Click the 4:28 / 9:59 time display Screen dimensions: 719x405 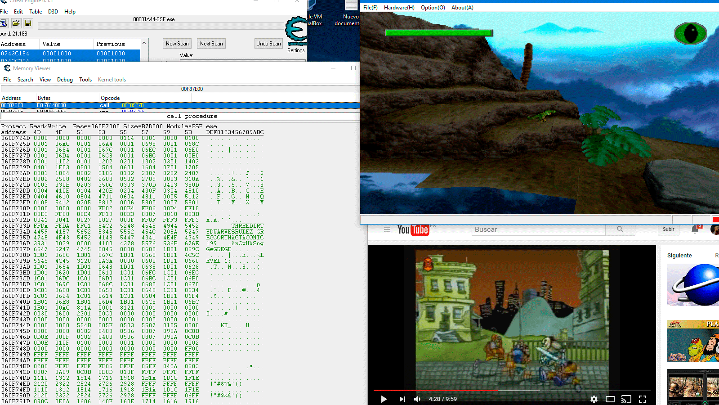click(x=442, y=399)
